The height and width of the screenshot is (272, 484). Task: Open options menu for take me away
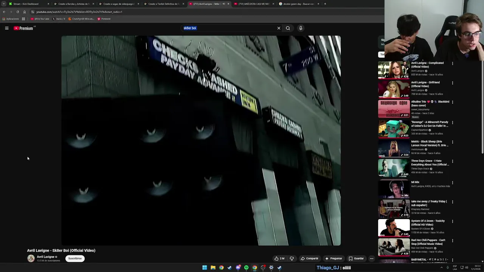452,202
